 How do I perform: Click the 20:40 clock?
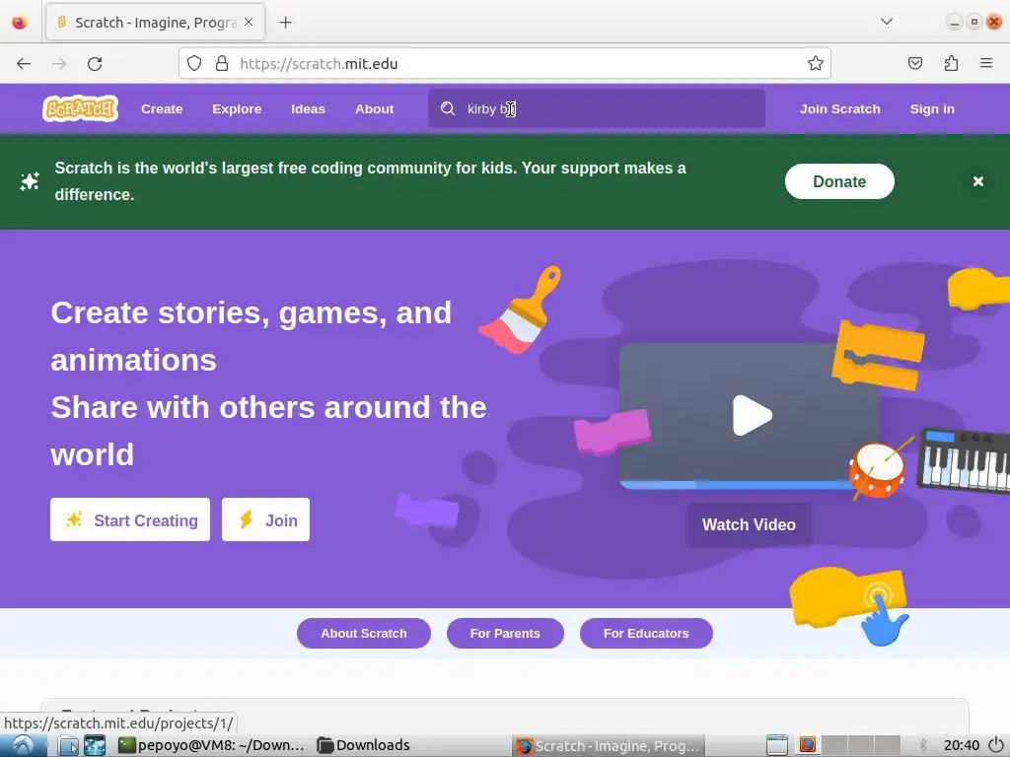pyautogui.click(x=962, y=745)
